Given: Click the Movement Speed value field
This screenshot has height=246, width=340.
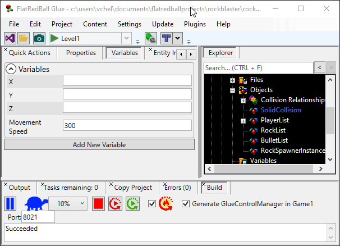Looking at the screenshot, I should [127, 125].
